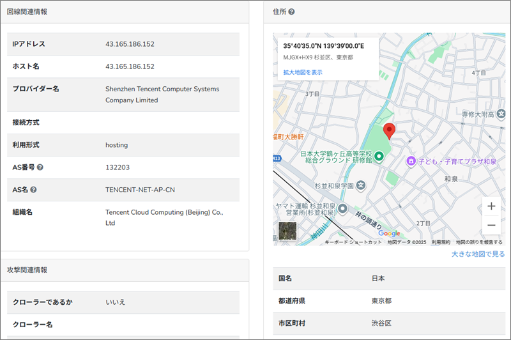511x340 pixels.
Task: Click the red location pin on the map
Action: [x=389, y=131]
